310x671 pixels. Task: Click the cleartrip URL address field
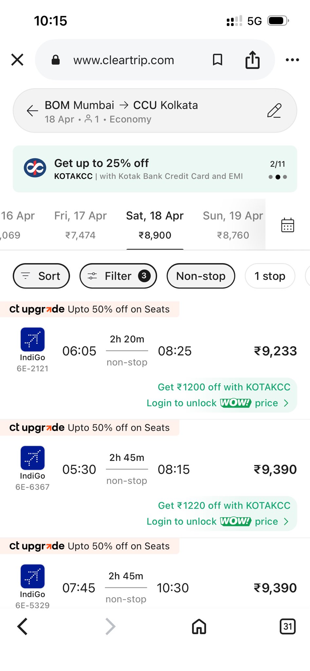point(124,60)
